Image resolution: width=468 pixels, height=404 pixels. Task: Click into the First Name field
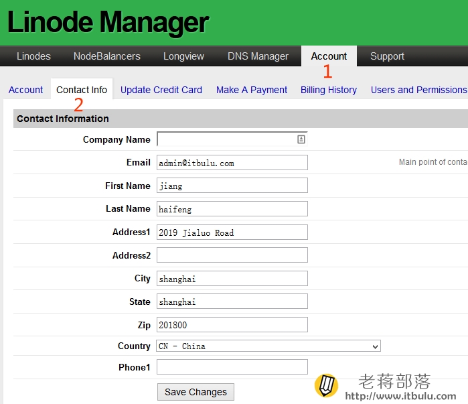pos(232,186)
